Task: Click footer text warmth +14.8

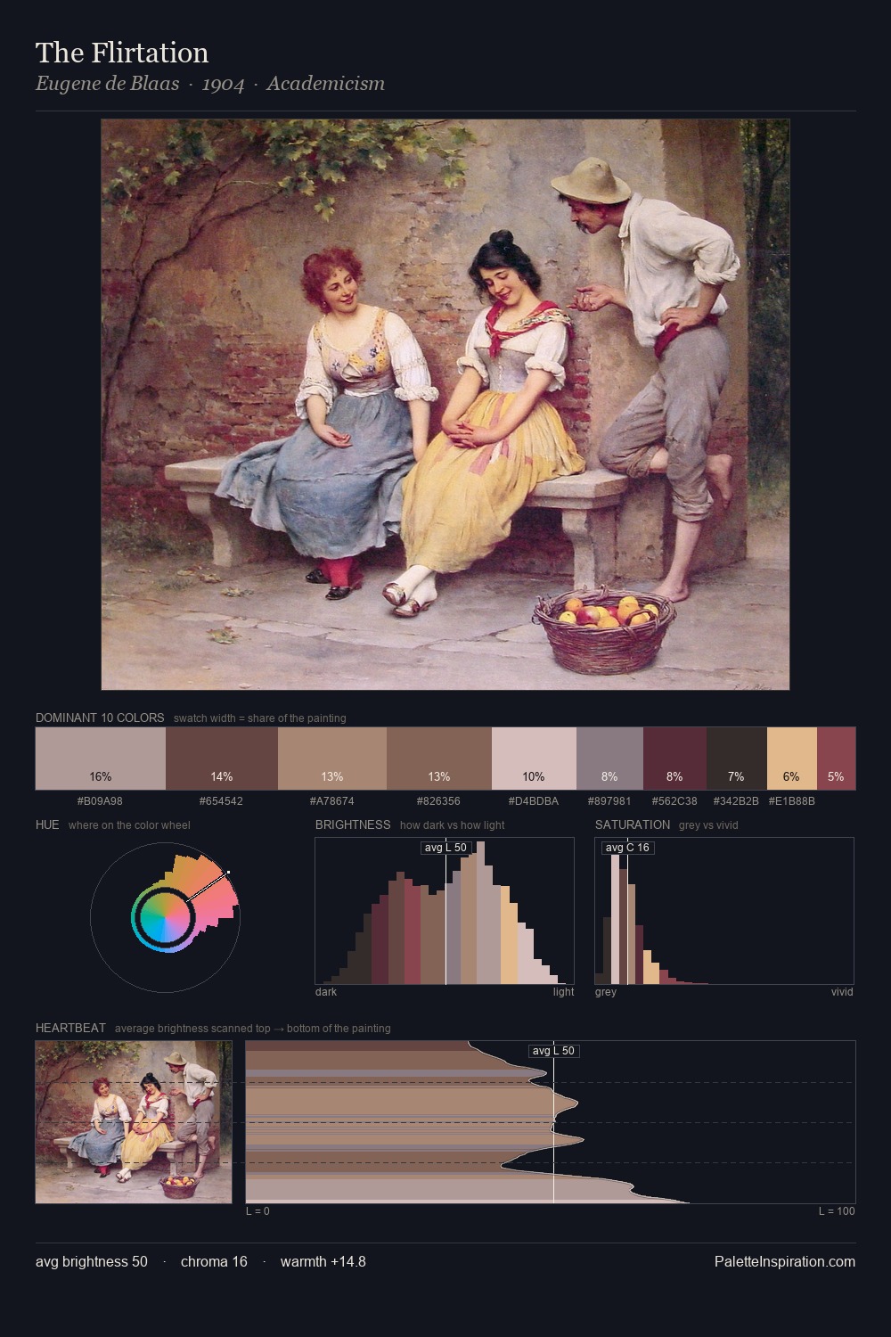Action: pos(323,1261)
